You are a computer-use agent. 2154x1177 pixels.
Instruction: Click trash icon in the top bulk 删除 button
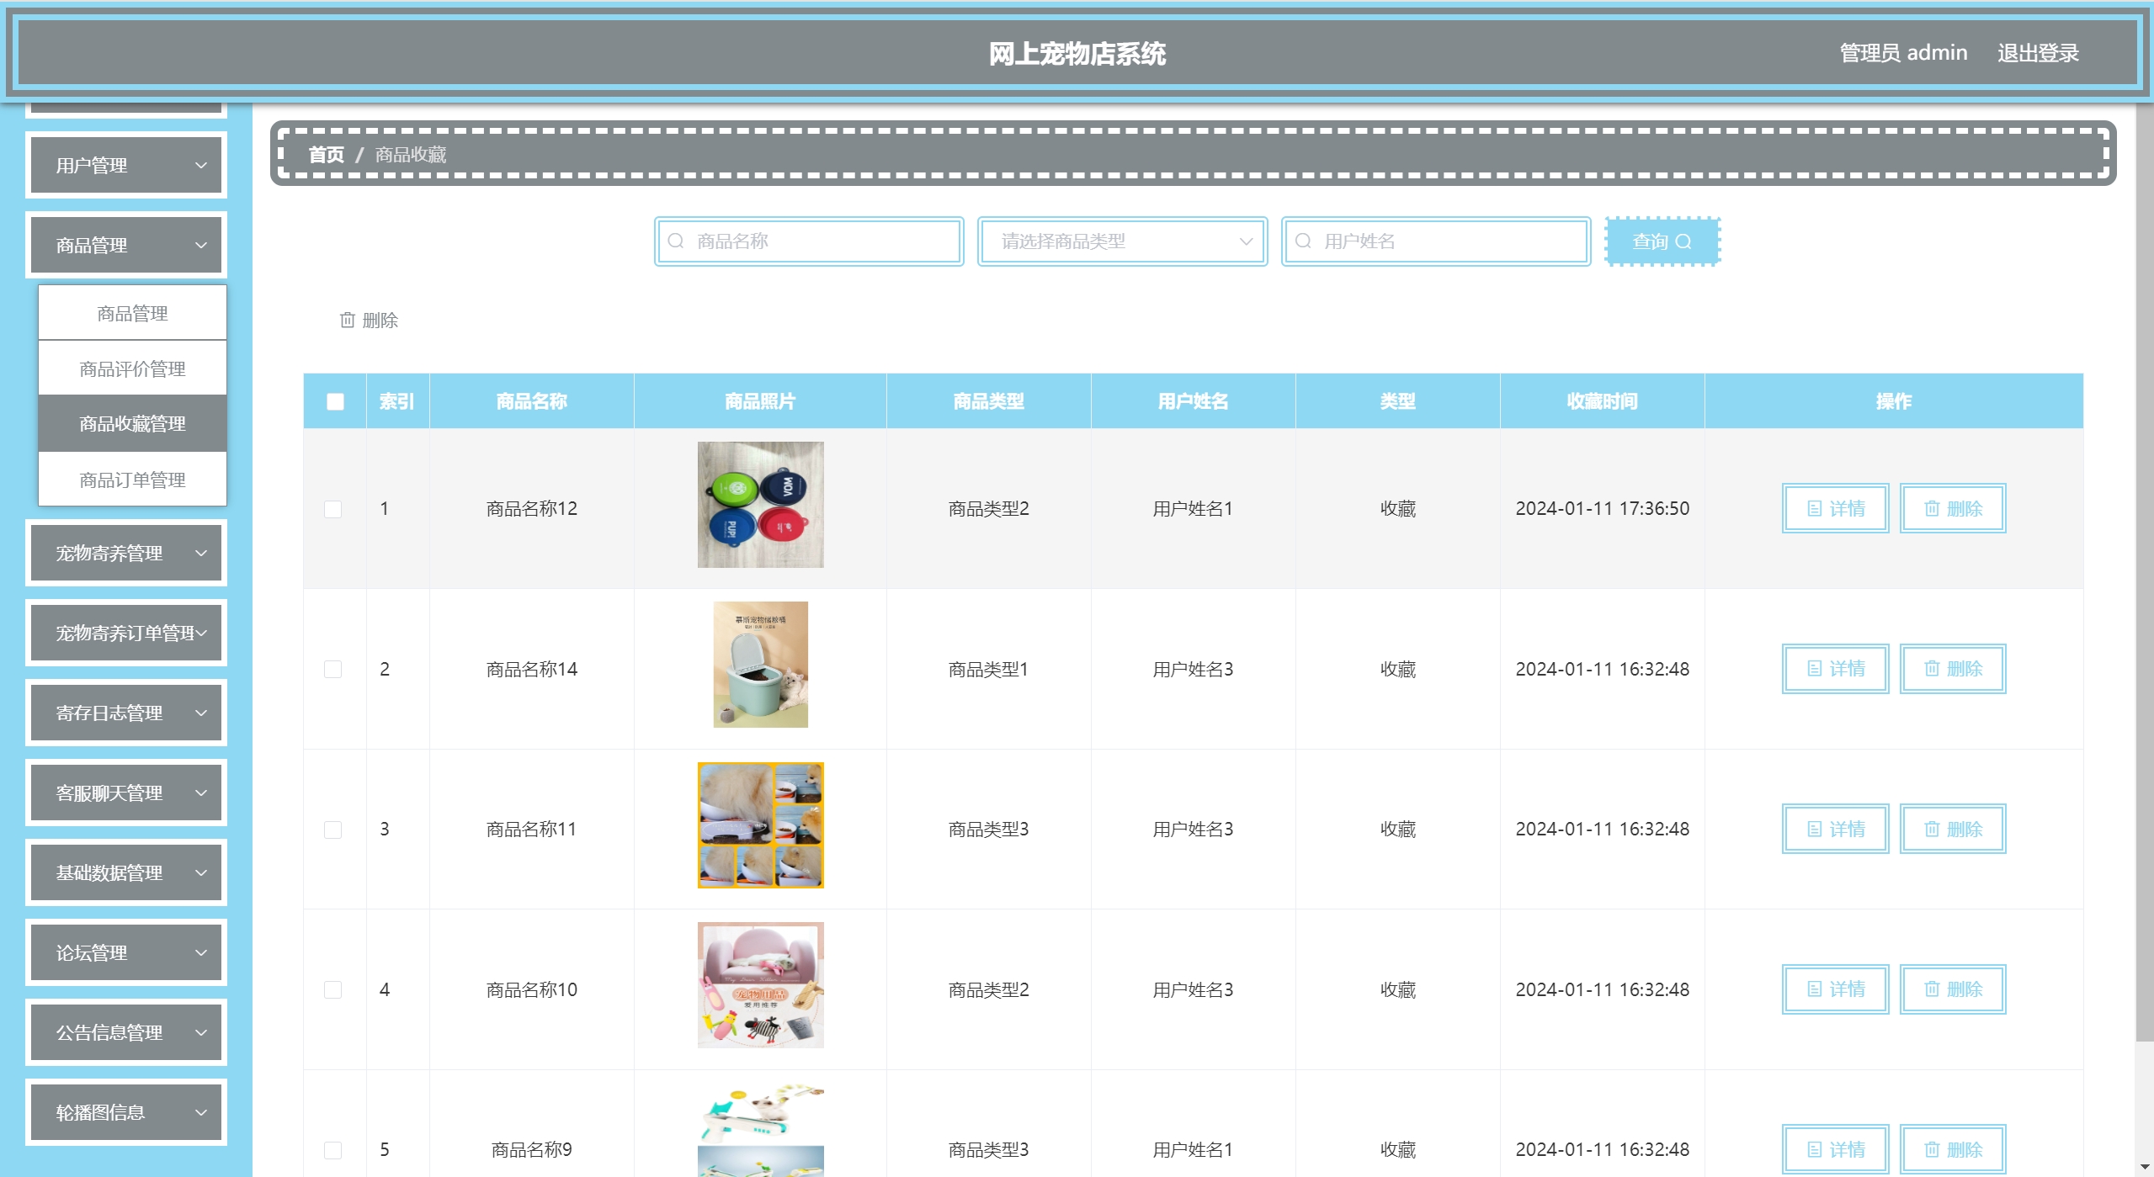[347, 320]
